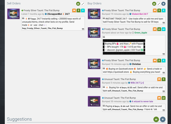Image resolution: width=171 pixels, height=124 pixels.
Task: Open buy order item thumbnail priced 59 keys
Action: point(94,14)
